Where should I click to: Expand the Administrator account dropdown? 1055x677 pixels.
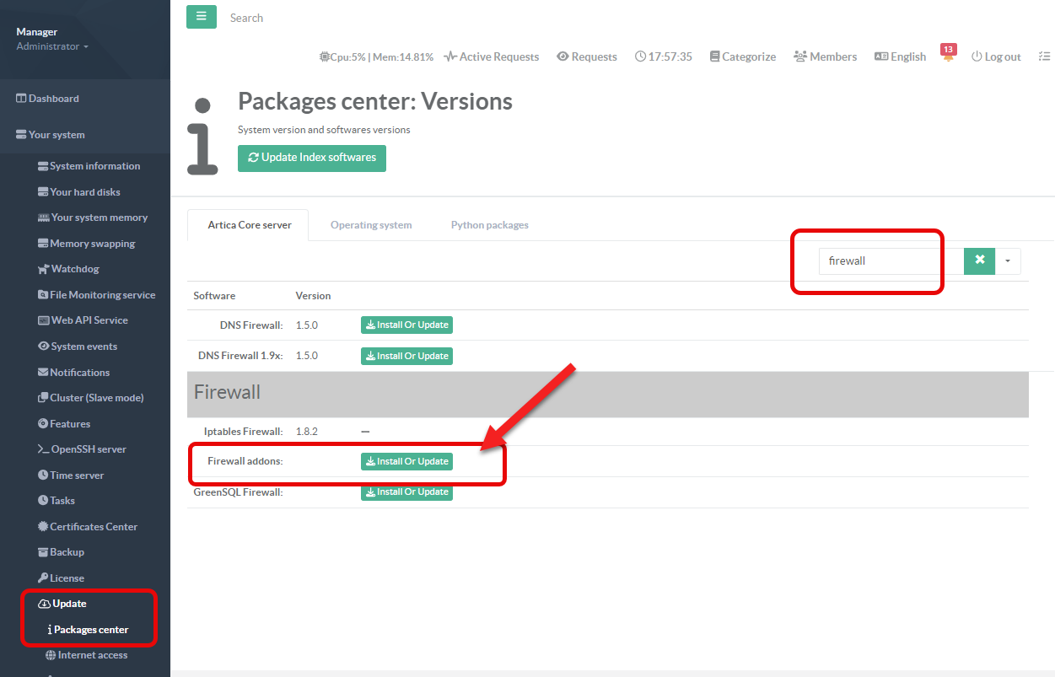(52, 46)
